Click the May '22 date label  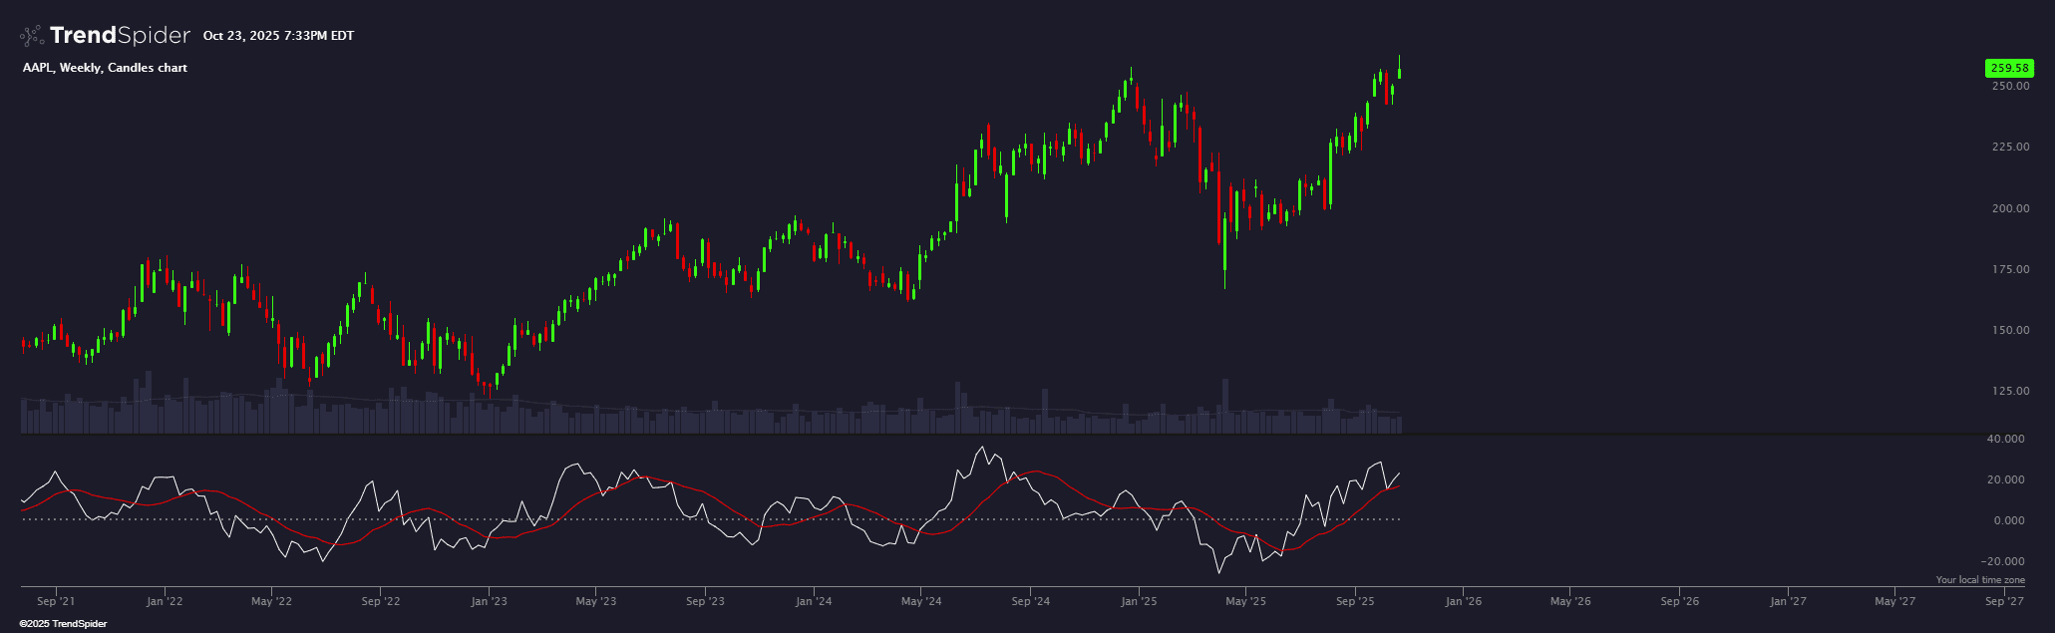[x=271, y=601]
